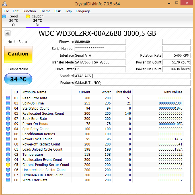Click the status orb for Start/Stop Count

(8, 108)
